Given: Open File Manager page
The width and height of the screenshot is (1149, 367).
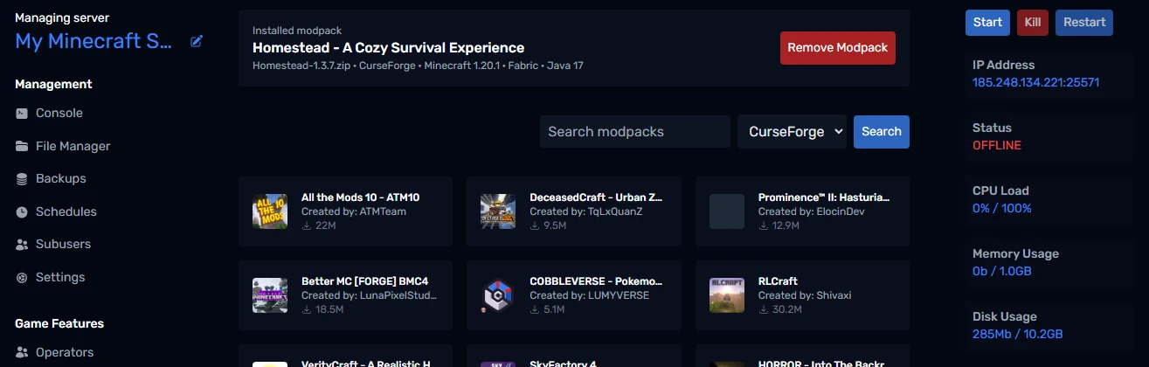Looking at the screenshot, I should tap(73, 146).
